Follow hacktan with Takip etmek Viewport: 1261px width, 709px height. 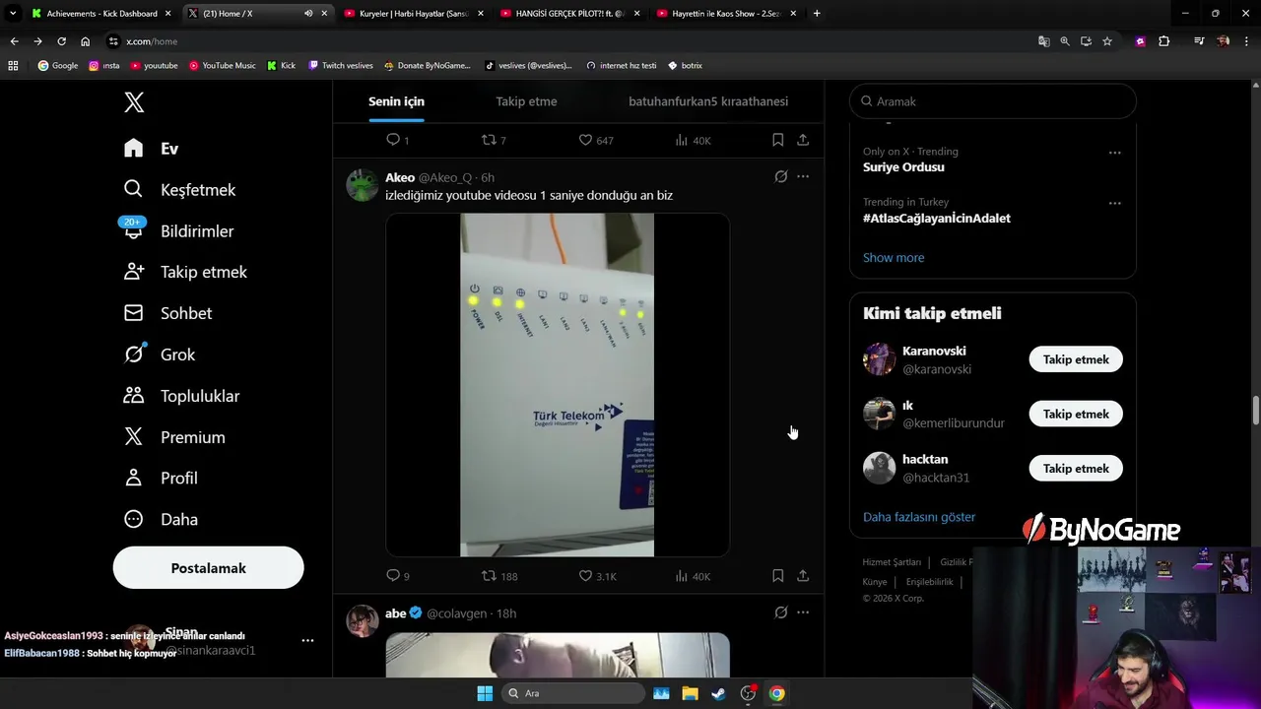(1076, 469)
